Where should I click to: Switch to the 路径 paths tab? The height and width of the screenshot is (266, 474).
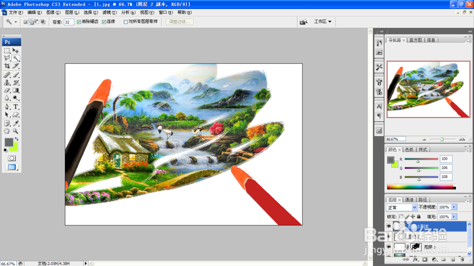coord(423,200)
